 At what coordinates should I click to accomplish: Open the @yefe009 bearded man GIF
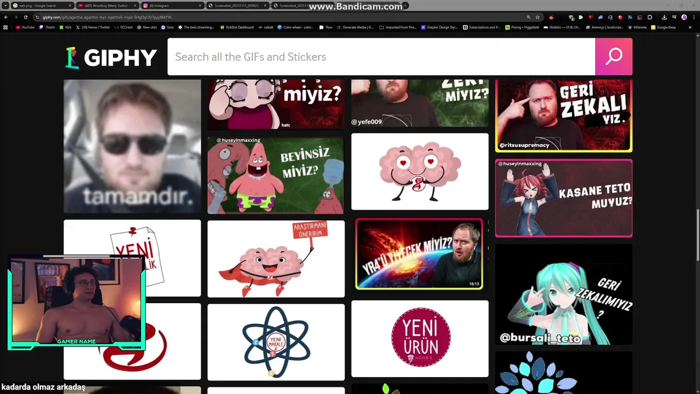coord(419,103)
